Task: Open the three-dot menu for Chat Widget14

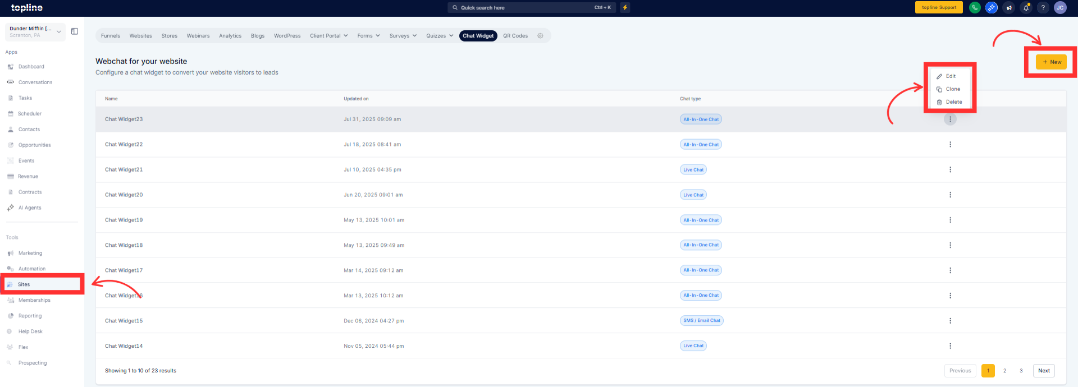Action: pyautogui.click(x=950, y=346)
